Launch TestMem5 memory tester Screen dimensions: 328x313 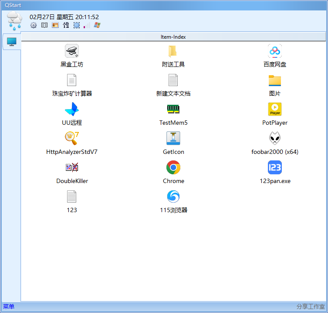173,114
